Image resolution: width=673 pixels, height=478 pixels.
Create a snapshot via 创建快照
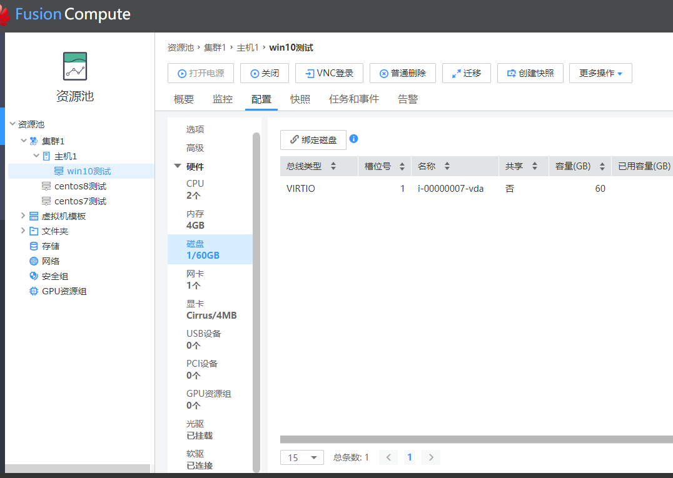click(x=530, y=72)
